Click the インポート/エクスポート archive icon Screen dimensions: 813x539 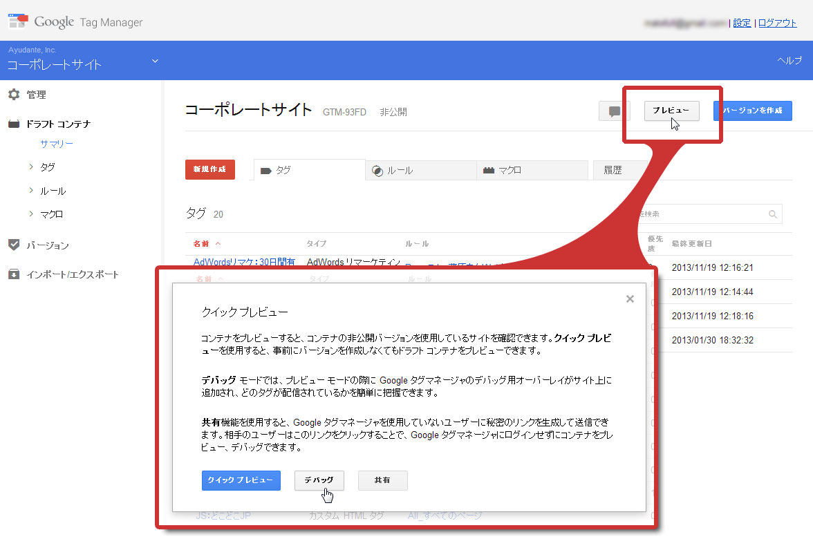[x=14, y=274]
